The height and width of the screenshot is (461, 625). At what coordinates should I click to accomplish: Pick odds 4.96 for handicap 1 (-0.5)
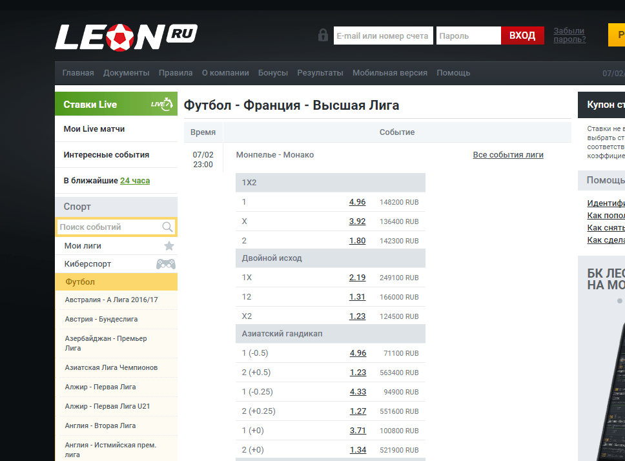point(358,353)
